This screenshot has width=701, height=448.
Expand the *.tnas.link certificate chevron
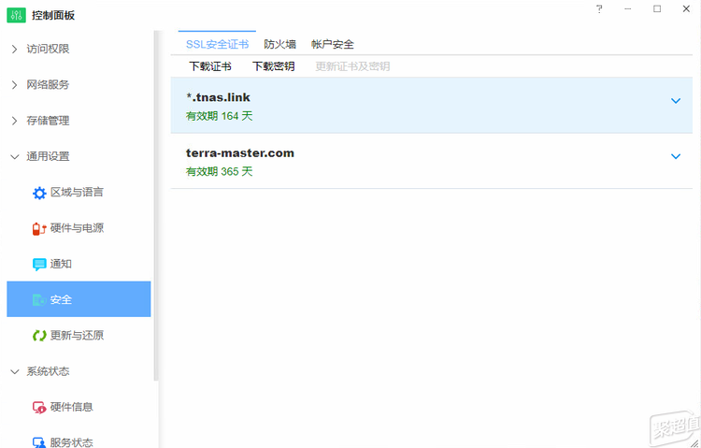pyautogui.click(x=676, y=101)
